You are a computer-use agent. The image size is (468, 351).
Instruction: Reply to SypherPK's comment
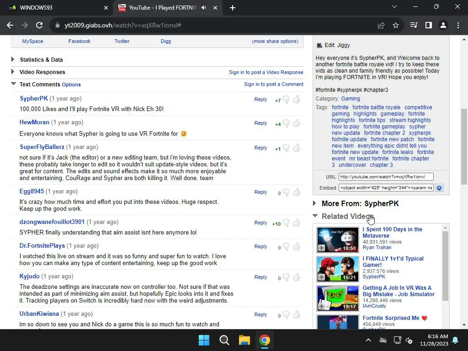pyautogui.click(x=261, y=99)
